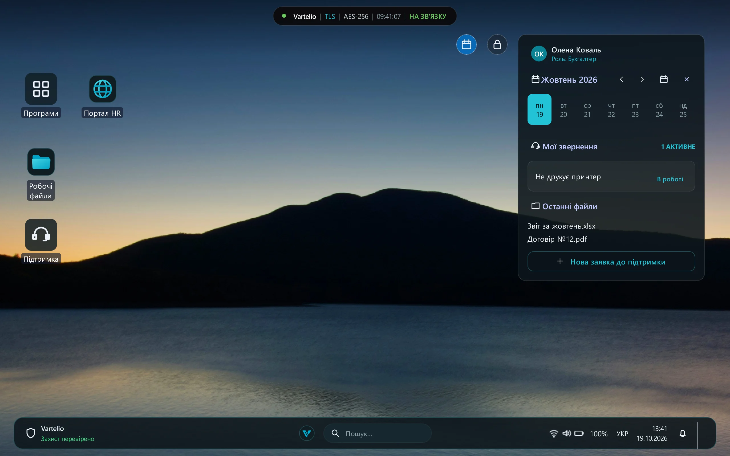Open the Програми desktop icon
The image size is (730, 456).
41,89
